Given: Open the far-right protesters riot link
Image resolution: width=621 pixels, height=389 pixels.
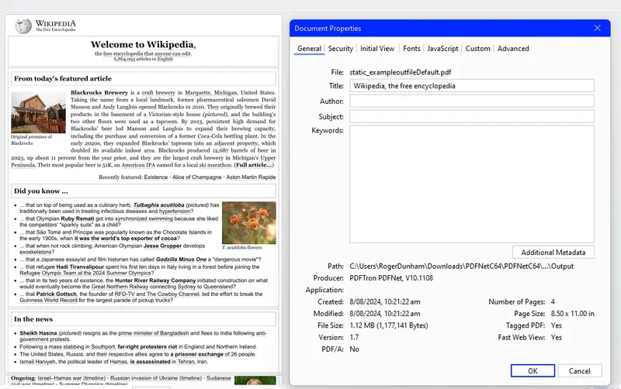Looking at the screenshot, I should click(147, 346).
